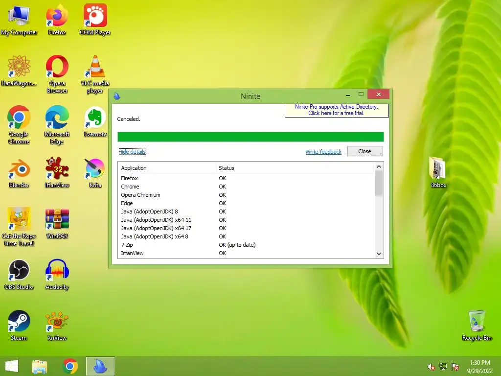Switch to Chrome in the taskbar
The image size is (501, 376).
[x=70, y=366]
